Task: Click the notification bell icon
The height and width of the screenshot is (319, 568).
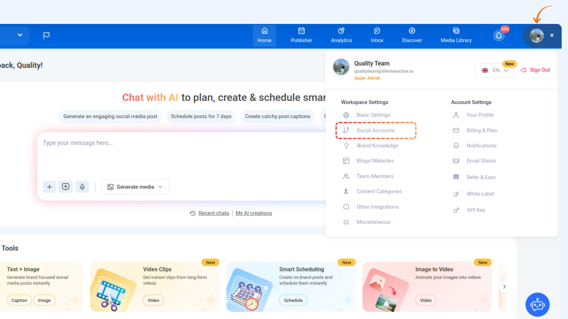Action: pos(499,36)
